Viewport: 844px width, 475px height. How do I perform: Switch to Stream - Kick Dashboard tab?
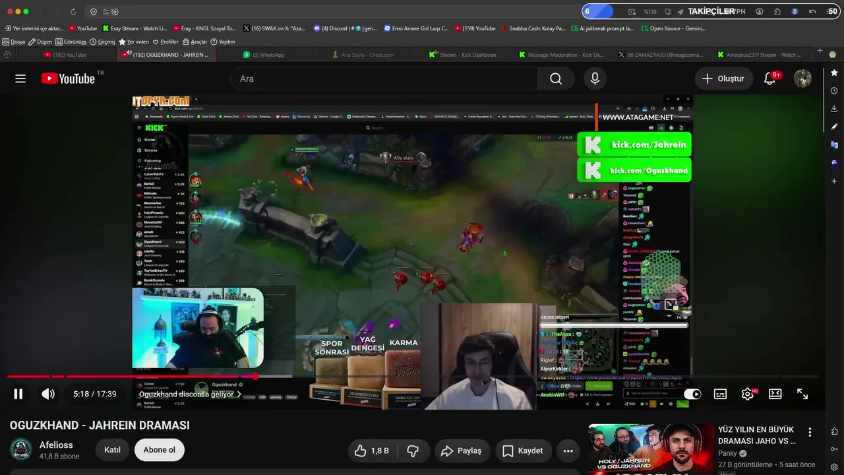point(463,55)
